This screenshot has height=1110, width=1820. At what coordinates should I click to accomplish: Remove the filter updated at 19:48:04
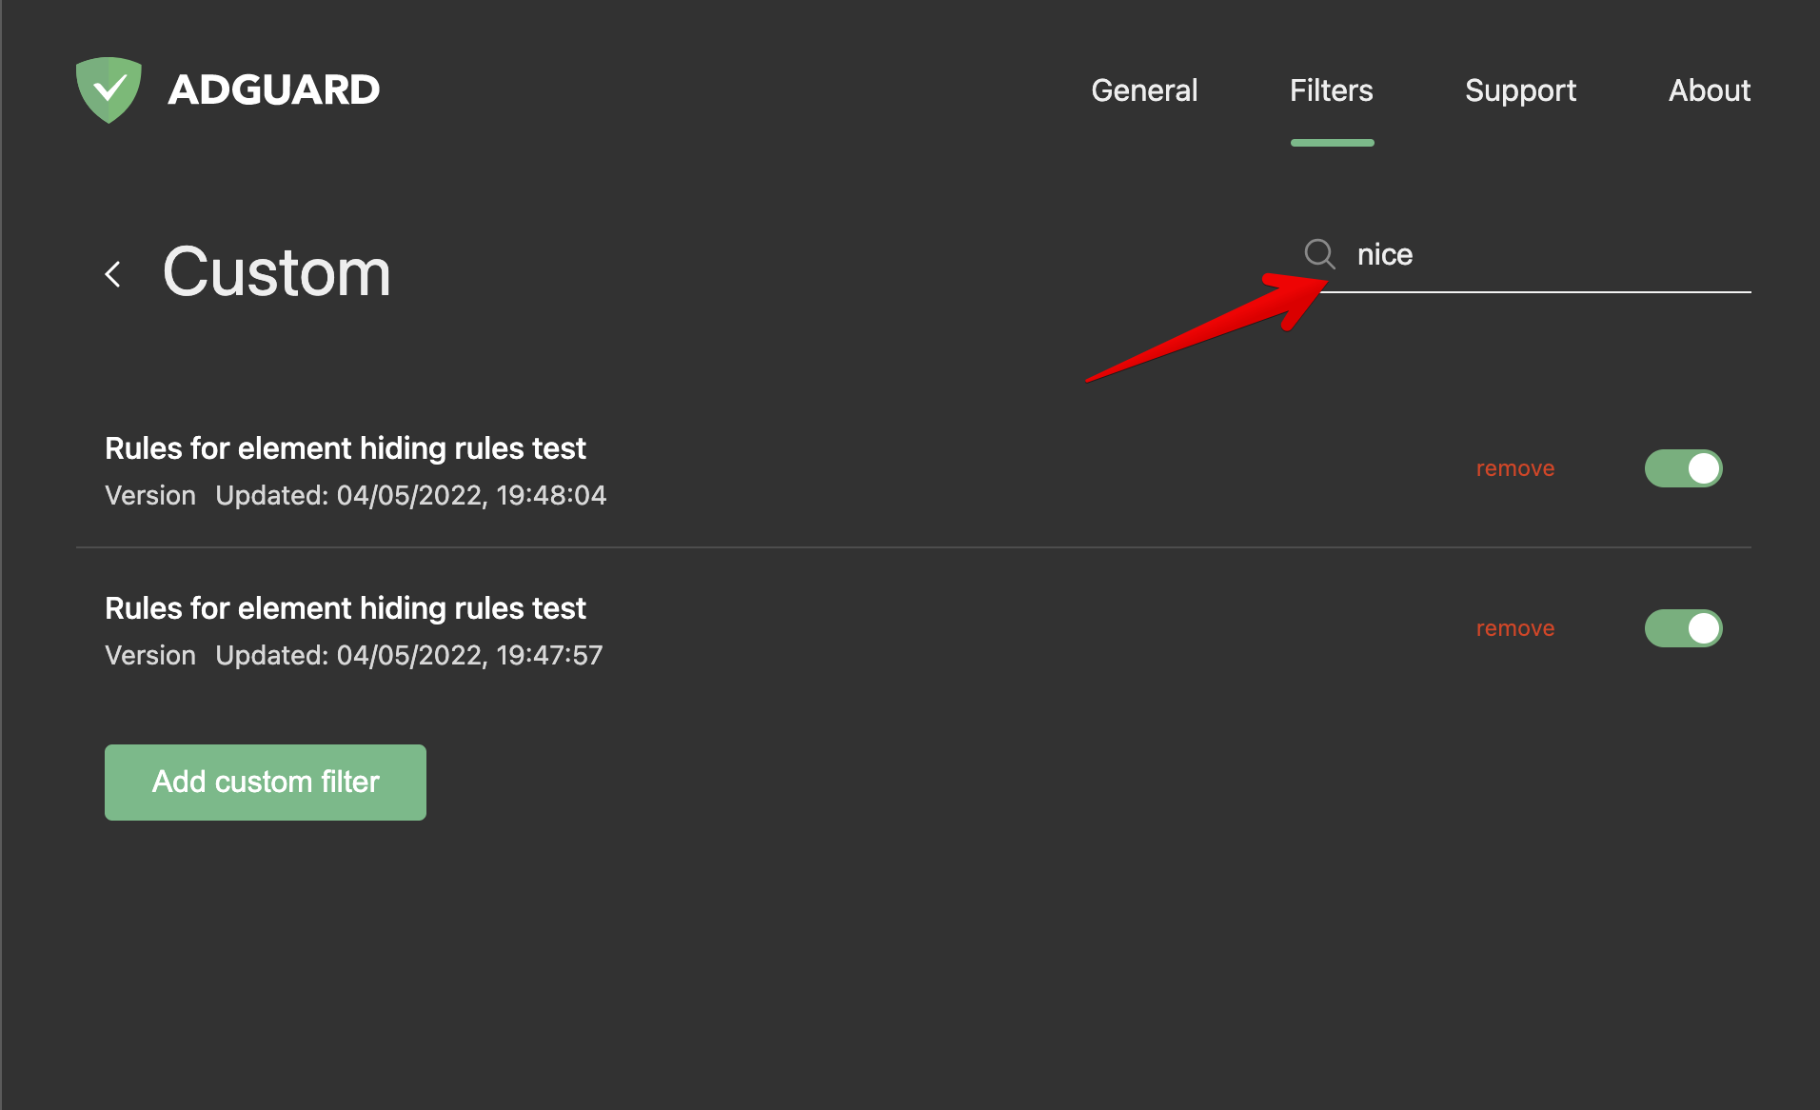tap(1514, 468)
